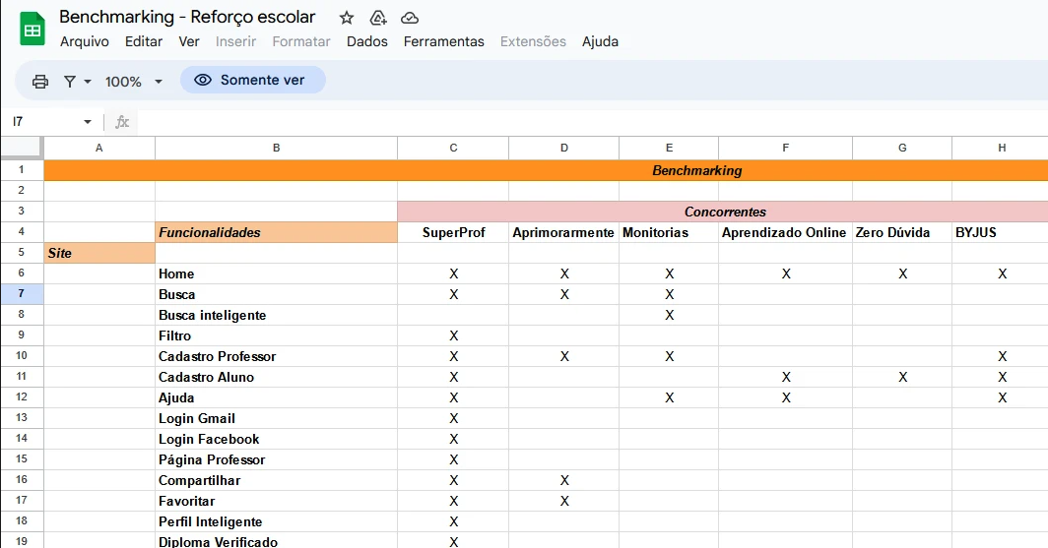Click the X in Busca inteligente Monitorias column
Image resolution: width=1048 pixels, height=548 pixels.
(669, 315)
